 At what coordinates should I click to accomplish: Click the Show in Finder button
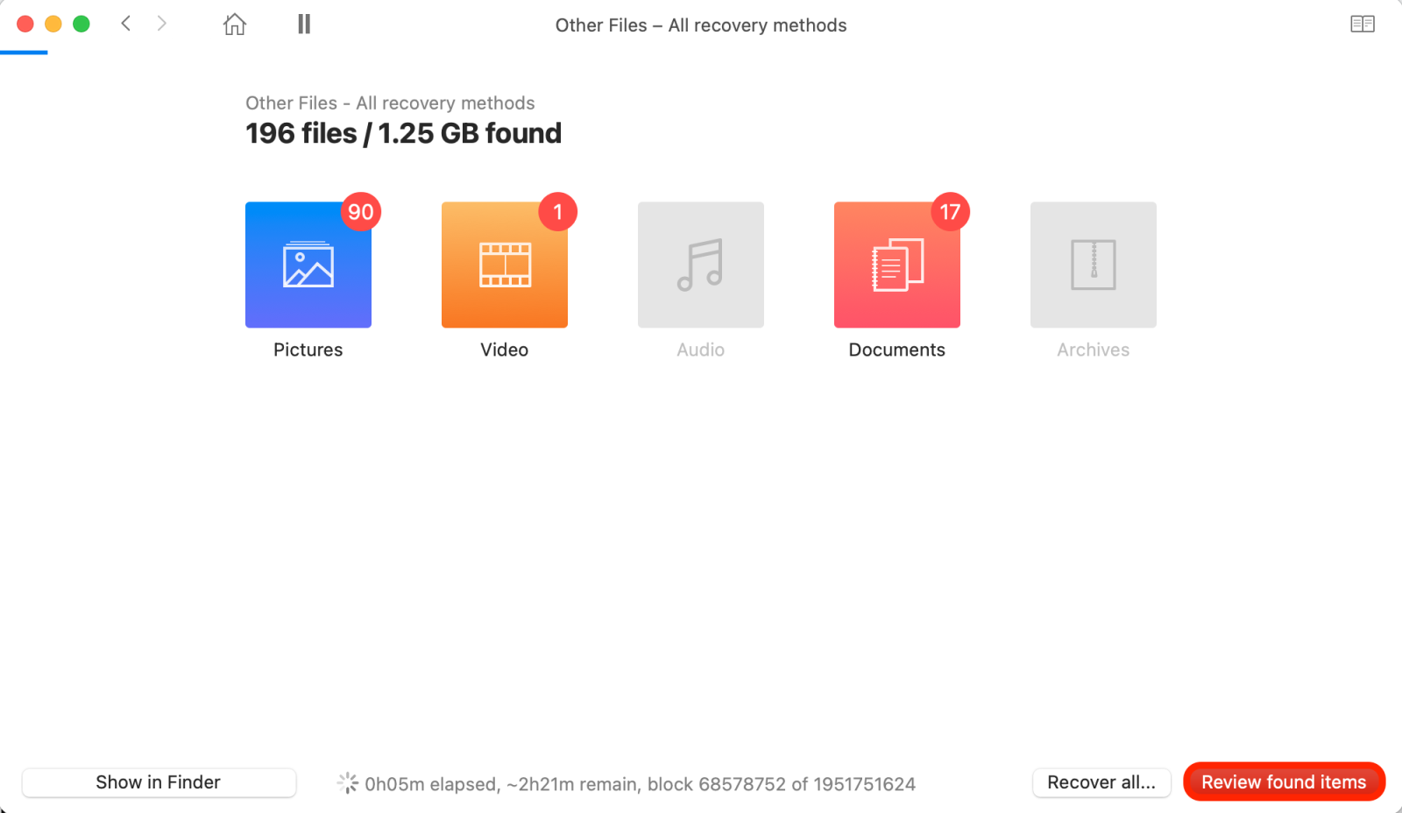[158, 782]
